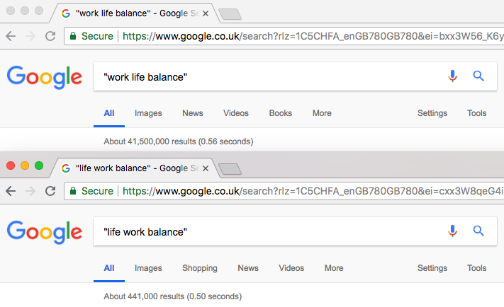Click the reload icon in the lower browser window

pyautogui.click(x=50, y=191)
